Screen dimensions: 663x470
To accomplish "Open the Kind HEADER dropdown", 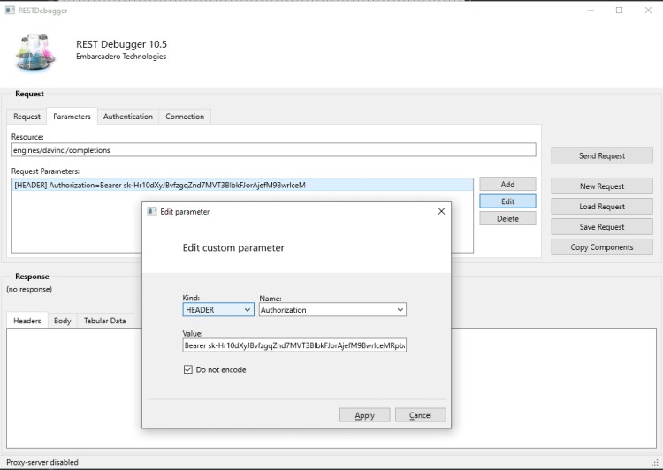I will [218, 310].
